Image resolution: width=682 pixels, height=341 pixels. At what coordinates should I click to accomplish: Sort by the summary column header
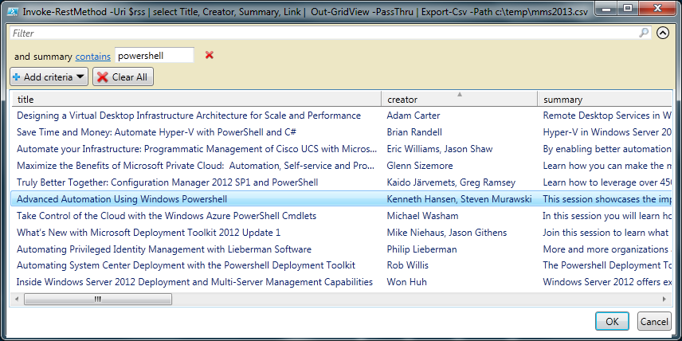tap(603, 100)
